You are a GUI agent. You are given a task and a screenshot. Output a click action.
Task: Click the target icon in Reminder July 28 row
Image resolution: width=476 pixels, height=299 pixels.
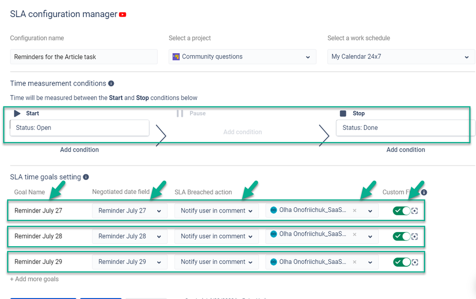pyautogui.click(x=415, y=237)
